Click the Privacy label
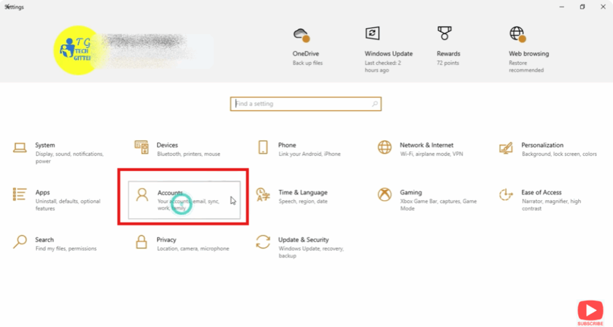This screenshot has height=327, width=613. pos(166,240)
